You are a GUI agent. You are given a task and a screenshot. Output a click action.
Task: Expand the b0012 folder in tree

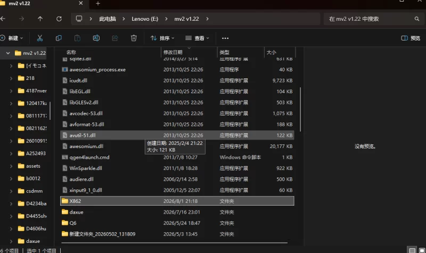[11, 178]
